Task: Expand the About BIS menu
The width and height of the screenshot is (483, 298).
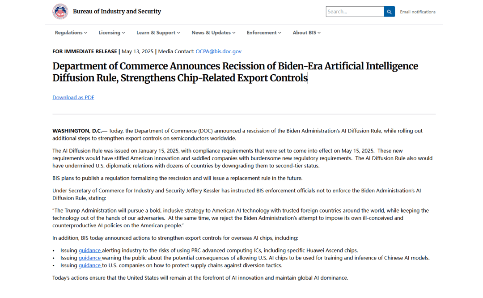Action: pos(306,33)
